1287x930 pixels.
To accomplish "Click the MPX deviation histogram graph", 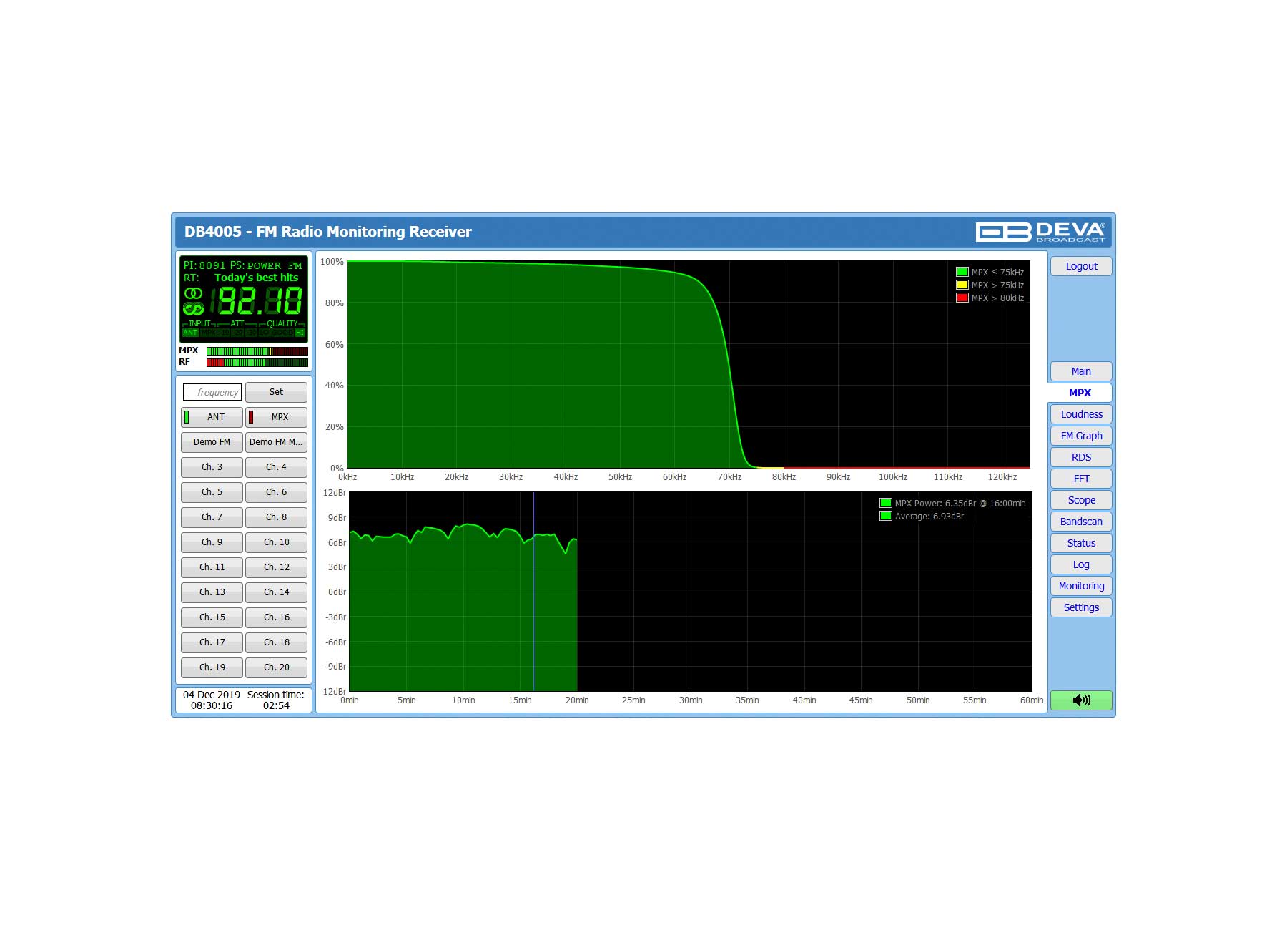I will click(x=688, y=364).
